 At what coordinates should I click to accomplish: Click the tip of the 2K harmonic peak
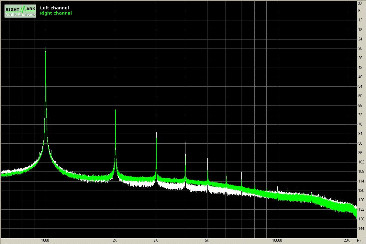[115, 110]
